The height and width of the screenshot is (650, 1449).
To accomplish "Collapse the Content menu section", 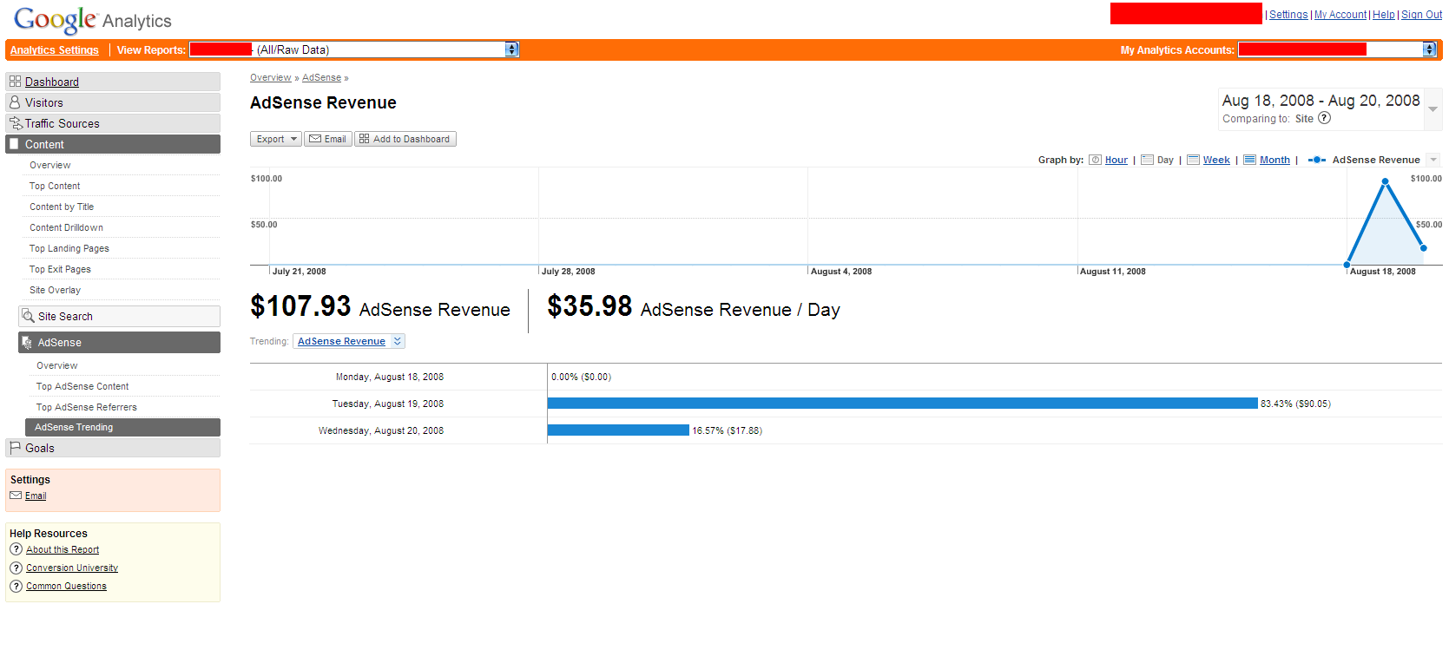I will click(113, 144).
